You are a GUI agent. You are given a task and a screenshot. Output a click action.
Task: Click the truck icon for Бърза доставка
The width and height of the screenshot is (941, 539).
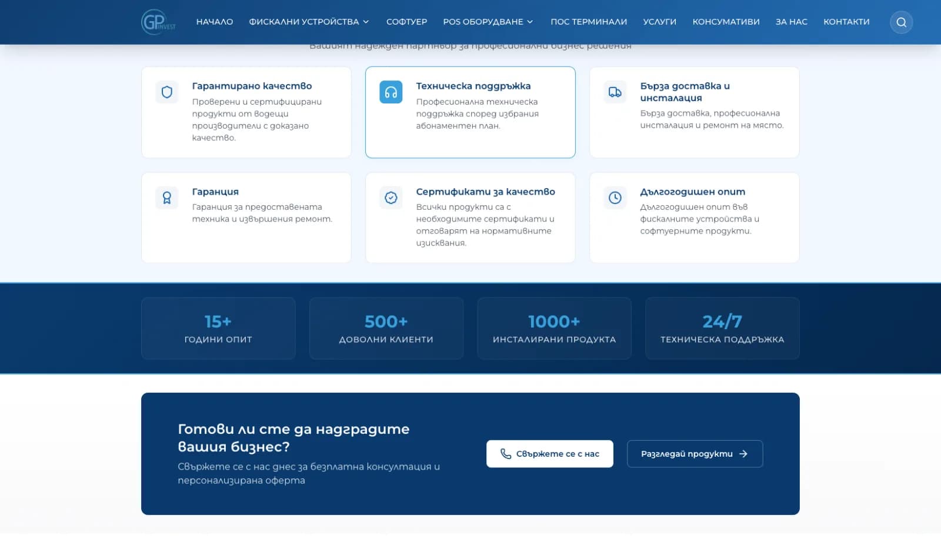615,92
